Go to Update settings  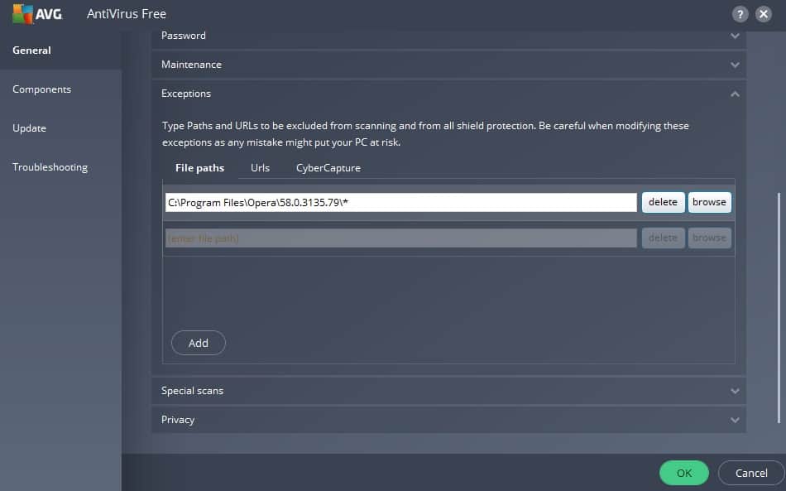coord(29,128)
